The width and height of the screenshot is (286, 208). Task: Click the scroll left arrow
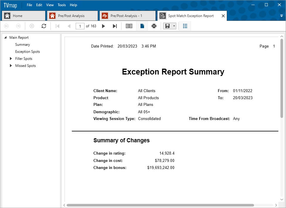coord(64,205)
